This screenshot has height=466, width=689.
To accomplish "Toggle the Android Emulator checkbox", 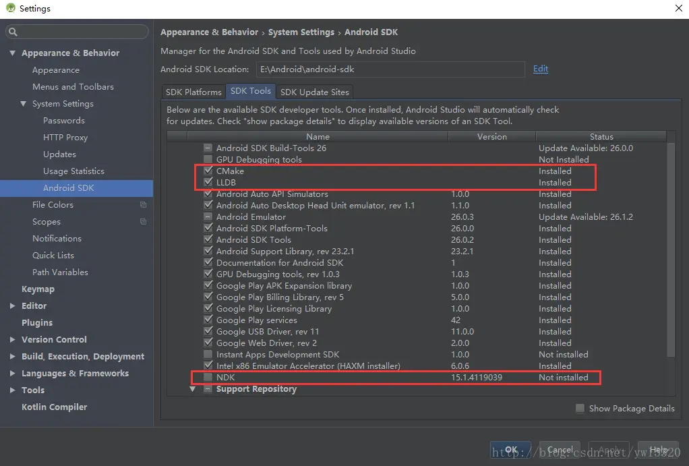I will [208, 216].
